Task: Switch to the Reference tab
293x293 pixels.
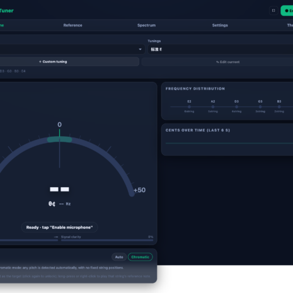Action: pyautogui.click(x=72, y=25)
